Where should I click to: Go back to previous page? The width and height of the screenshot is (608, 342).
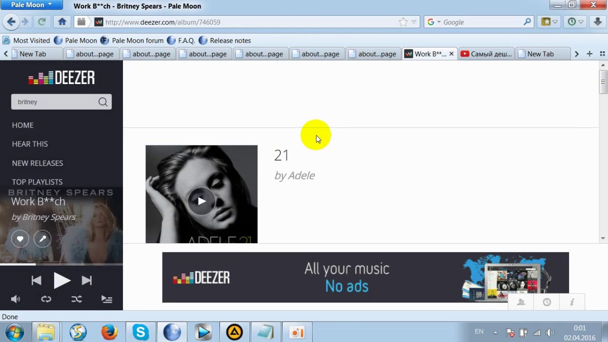[x=11, y=22]
